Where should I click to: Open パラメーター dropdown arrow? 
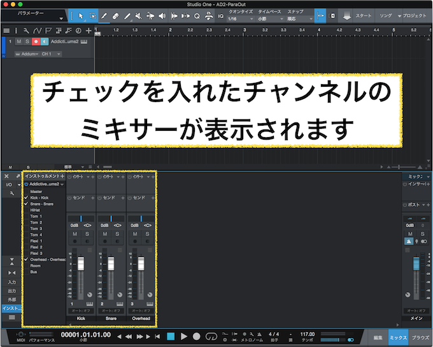click(x=61, y=18)
